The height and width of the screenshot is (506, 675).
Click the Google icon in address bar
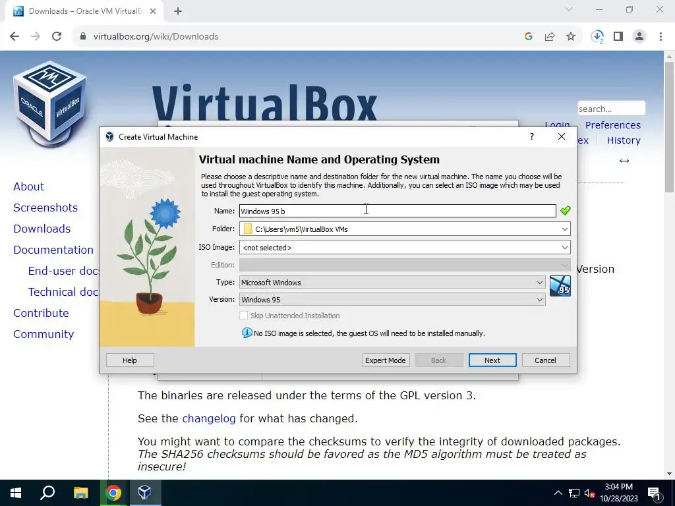529,37
